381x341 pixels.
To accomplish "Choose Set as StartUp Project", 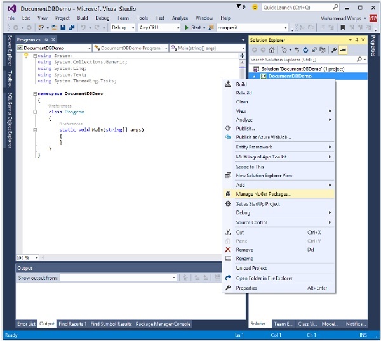I will [x=258, y=203].
